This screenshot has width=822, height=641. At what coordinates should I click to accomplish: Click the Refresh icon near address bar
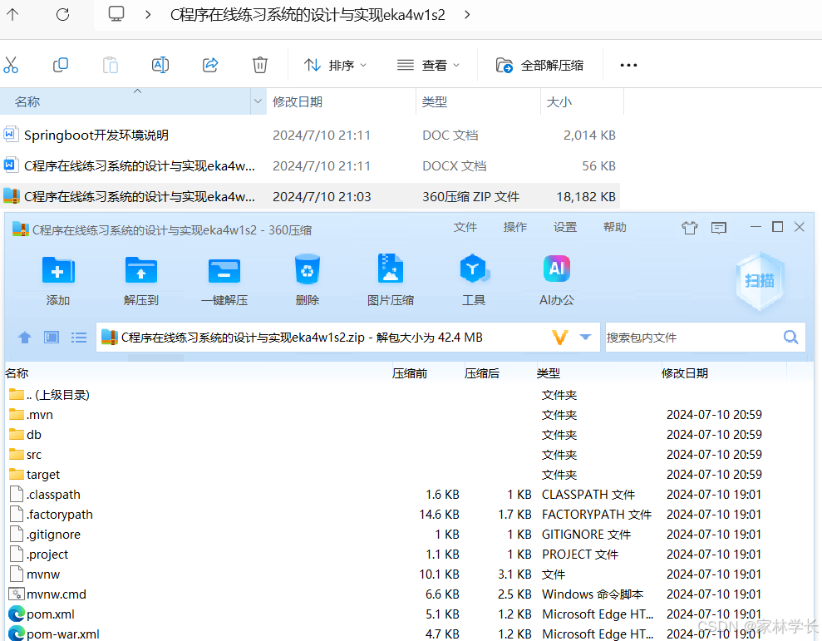(x=62, y=13)
